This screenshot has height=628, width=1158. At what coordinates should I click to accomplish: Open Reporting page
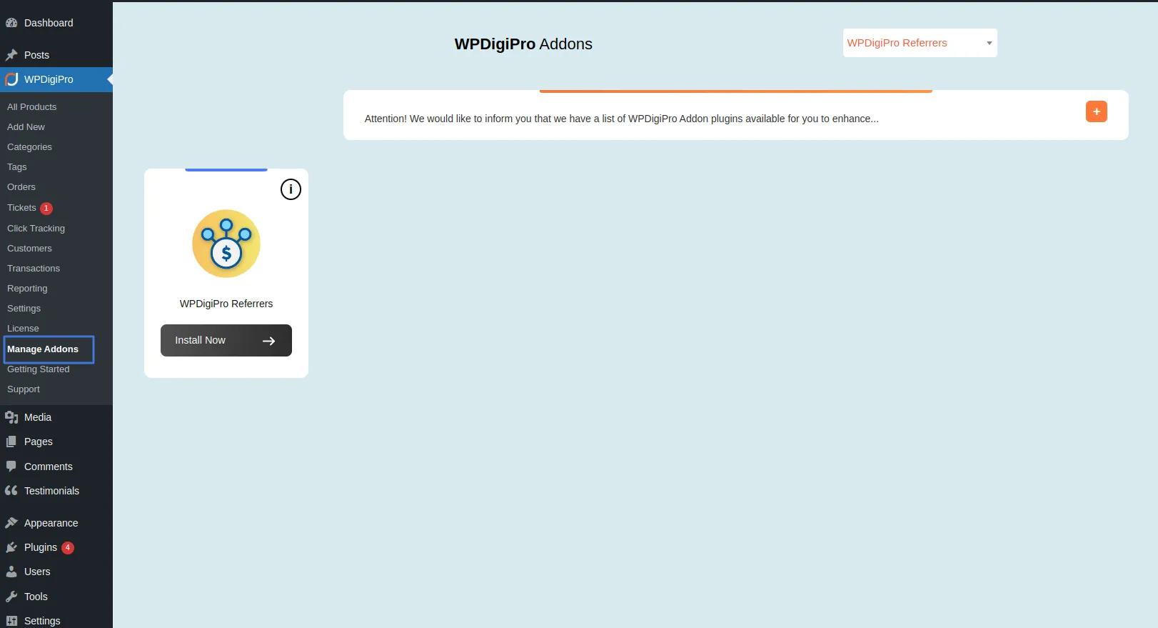pyautogui.click(x=27, y=288)
